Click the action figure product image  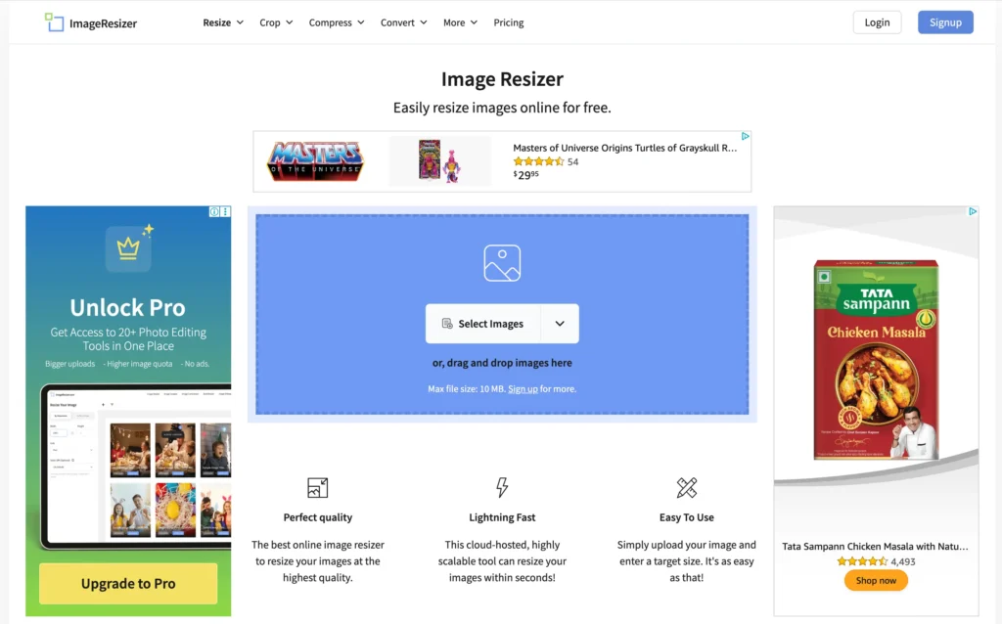pyautogui.click(x=439, y=161)
